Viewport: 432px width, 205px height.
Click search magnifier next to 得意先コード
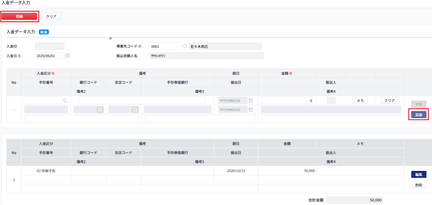185,46
